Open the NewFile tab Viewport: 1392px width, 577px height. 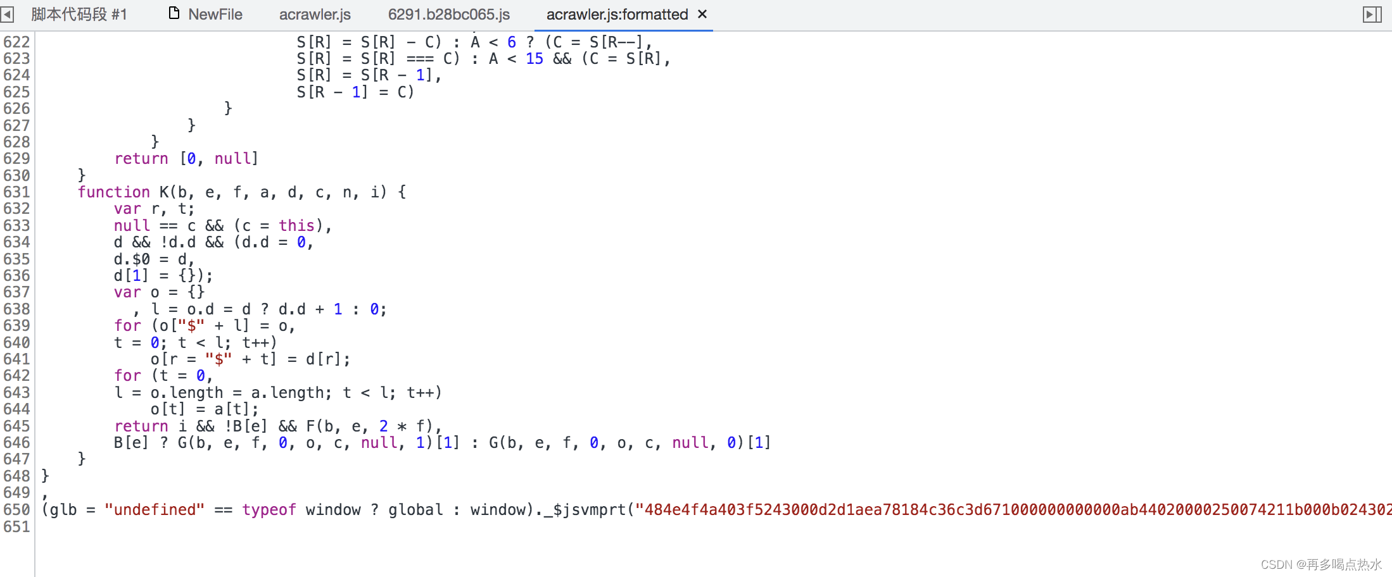215,14
